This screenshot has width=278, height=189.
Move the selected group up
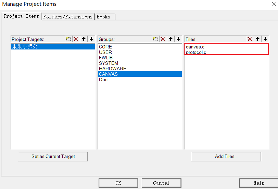pyautogui.click(x=170, y=39)
